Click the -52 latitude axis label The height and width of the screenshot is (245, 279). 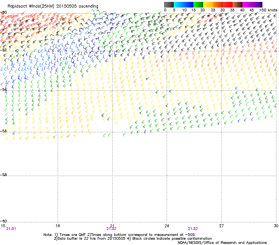pos(3,50)
